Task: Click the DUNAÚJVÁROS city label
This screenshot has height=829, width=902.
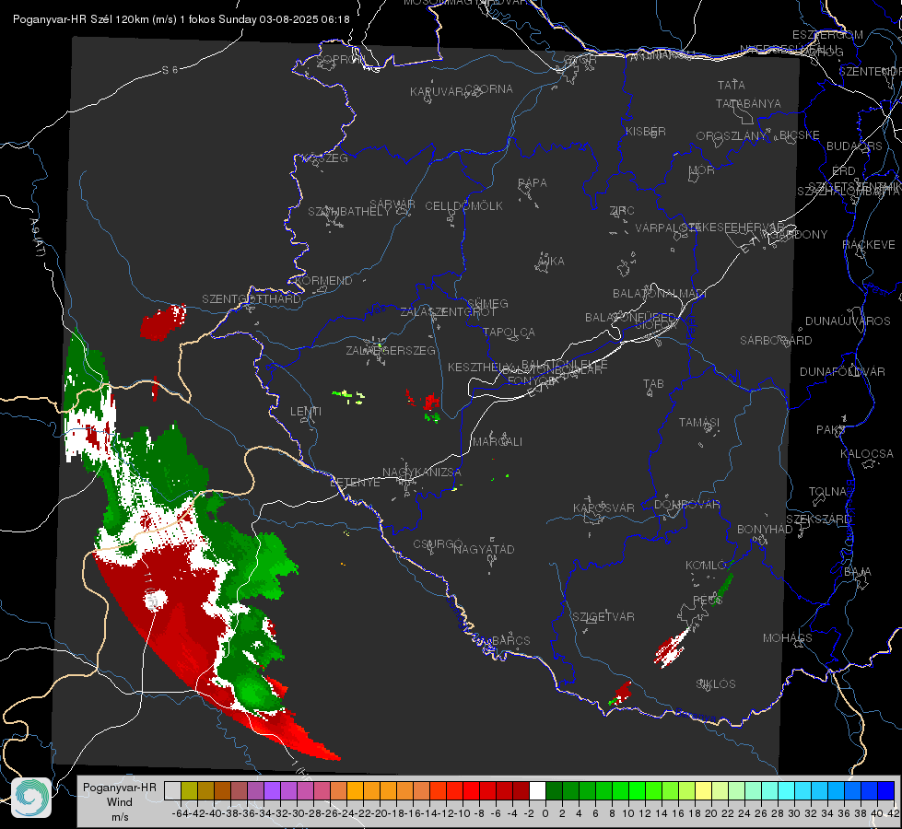Action: (x=848, y=321)
